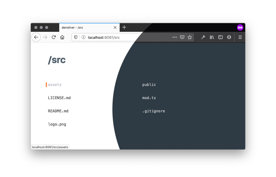Show site information for localhost
This screenshot has width=276, height=177.
coord(84,37)
